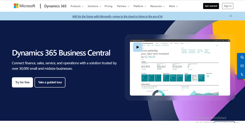Click the Sign in button
Viewport: 245px width, 123px height.
pyautogui.click(x=228, y=6)
